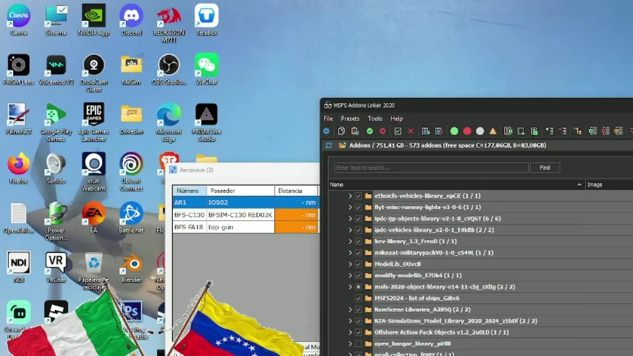Viewport: 633px width, 356px height.
Task: Expand NZA-Simulations_Model_Library tree row
Action: click(x=350, y=321)
